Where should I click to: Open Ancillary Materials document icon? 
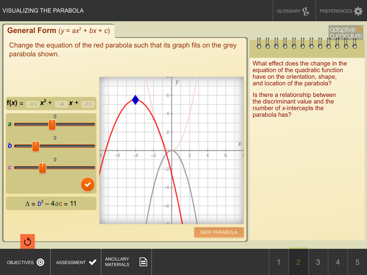(143, 262)
